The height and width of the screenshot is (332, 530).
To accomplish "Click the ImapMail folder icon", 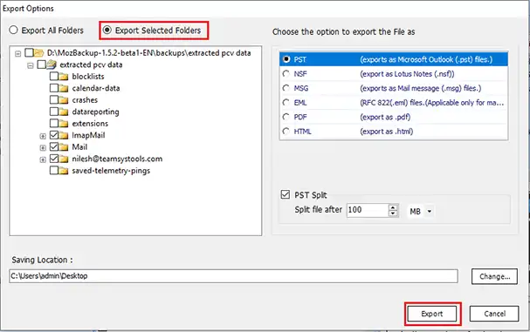I will point(63,135).
